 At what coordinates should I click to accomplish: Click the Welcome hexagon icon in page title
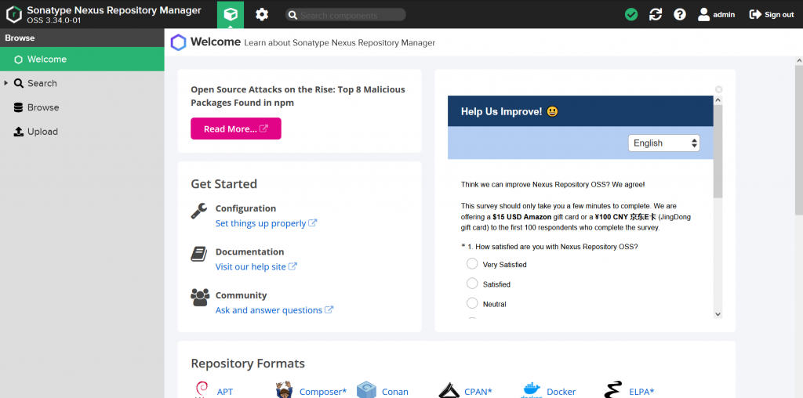178,42
